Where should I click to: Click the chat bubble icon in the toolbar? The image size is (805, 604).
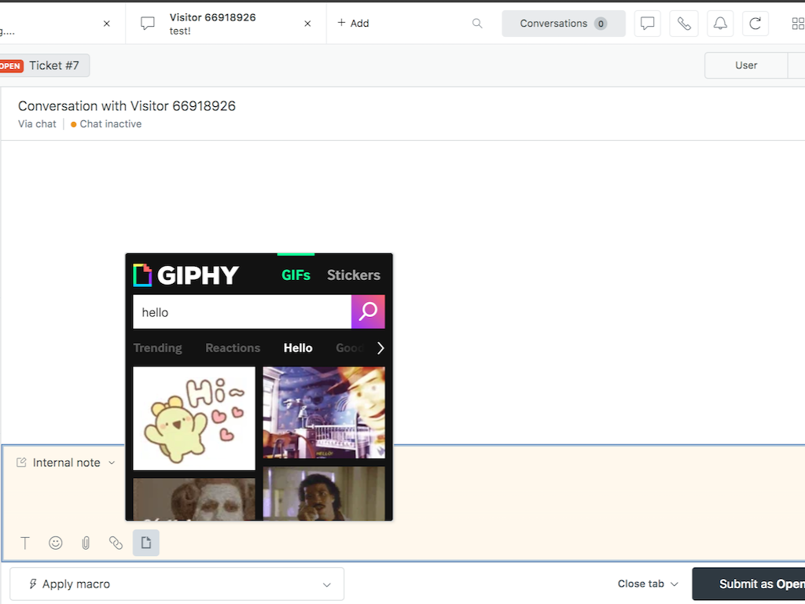pyautogui.click(x=647, y=23)
